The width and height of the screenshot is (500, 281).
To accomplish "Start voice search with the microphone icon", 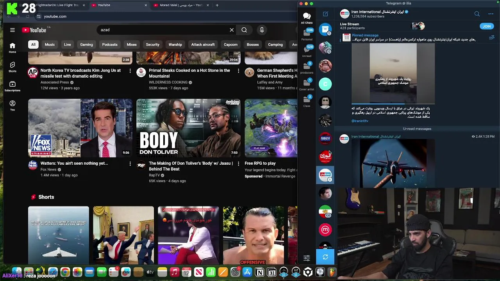I will 262,30.
